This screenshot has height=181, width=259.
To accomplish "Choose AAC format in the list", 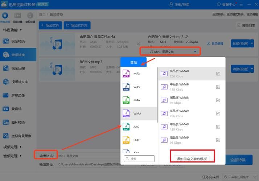I will coord(139,127).
